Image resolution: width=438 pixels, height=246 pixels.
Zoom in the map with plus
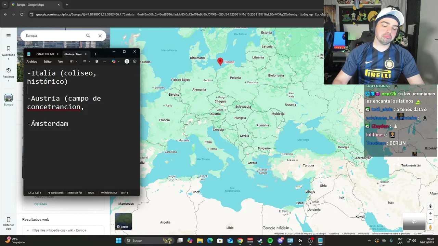click(x=430, y=214)
